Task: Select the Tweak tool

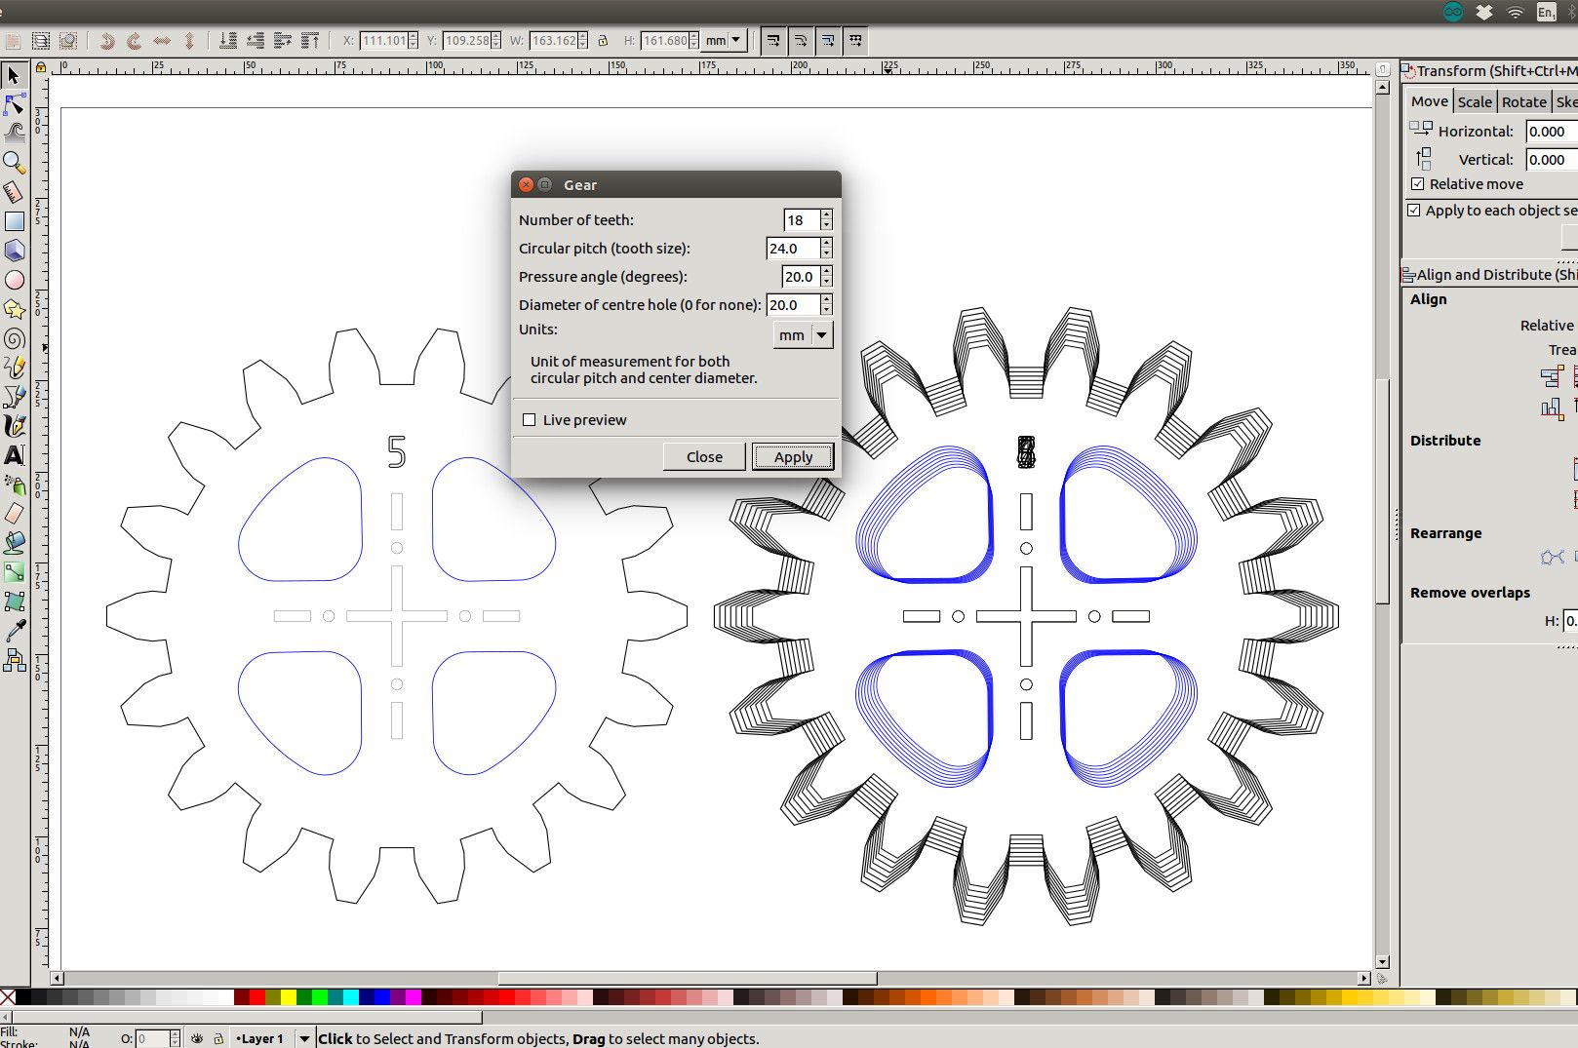Action: tap(14, 133)
